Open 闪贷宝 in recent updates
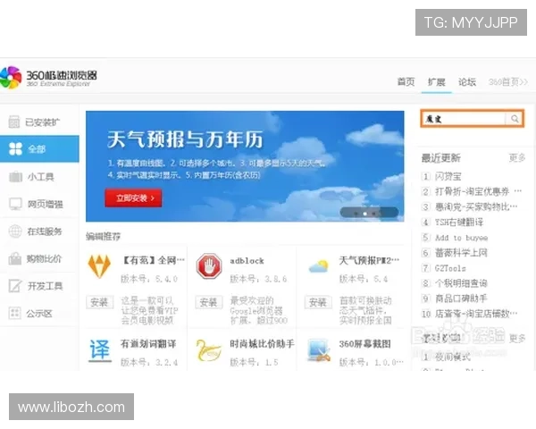Image resolution: width=536 pixels, height=429 pixels. coord(448,177)
